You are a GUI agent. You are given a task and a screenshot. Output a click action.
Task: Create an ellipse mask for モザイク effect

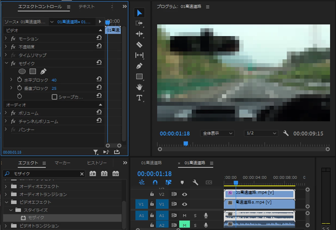[x=22, y=71]
